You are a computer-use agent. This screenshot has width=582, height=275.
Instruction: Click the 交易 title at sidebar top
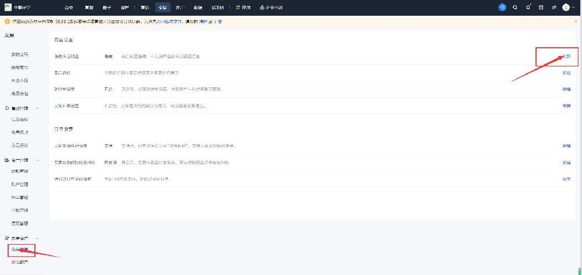[x=9, y=36]
